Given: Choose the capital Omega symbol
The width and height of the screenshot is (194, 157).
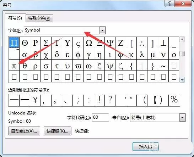Looking at the screenshot, I should click(x=89, y=42).
